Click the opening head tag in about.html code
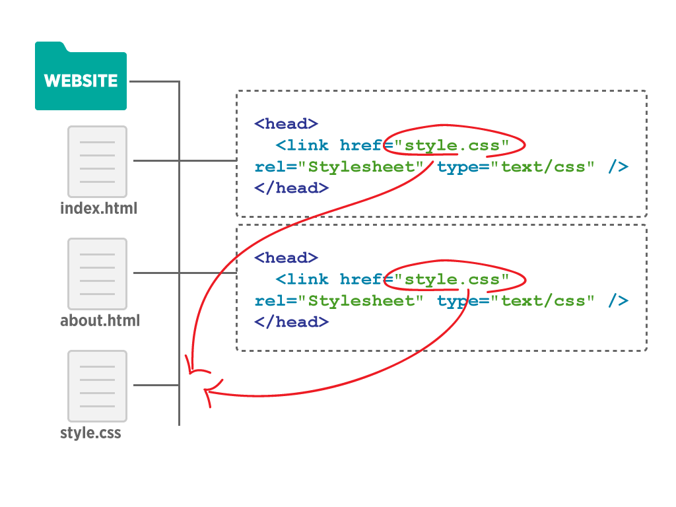Image resolution: width=676 pixels, height=507 pixels. (x=287, y=258)
